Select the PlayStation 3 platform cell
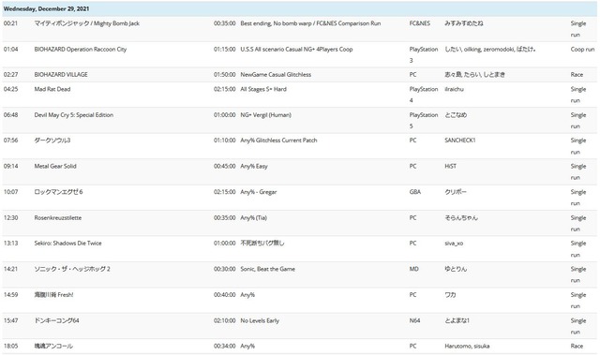Image resolution: width=600 pixels, height=355 pixels. tap(424, 54)
